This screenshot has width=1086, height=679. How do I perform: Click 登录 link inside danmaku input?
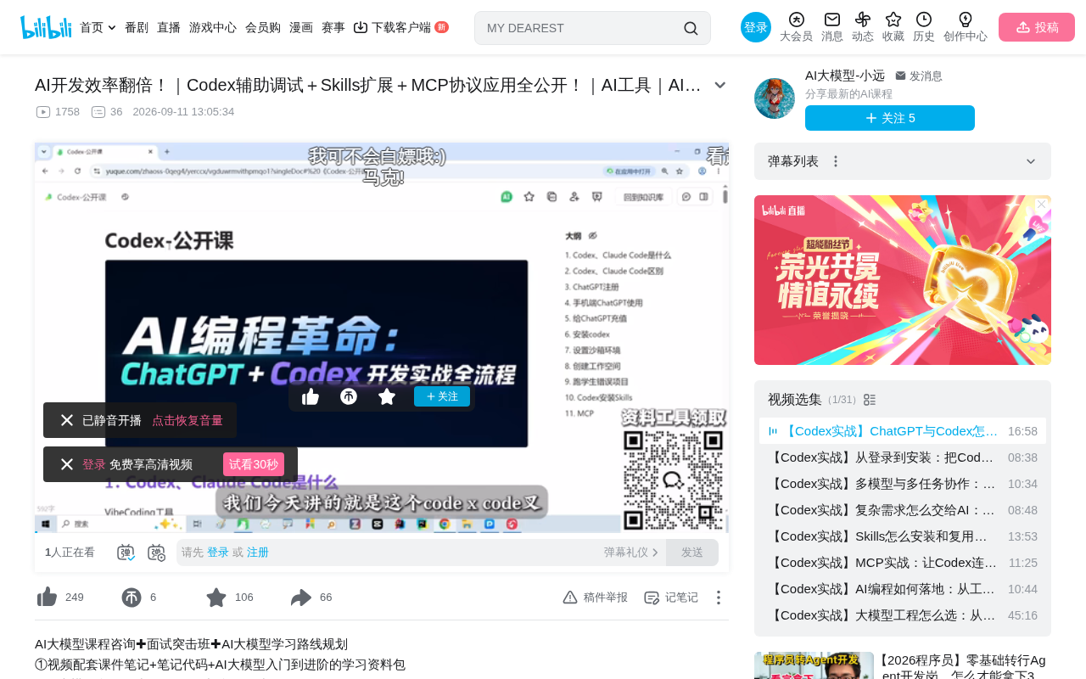[218, 553]
